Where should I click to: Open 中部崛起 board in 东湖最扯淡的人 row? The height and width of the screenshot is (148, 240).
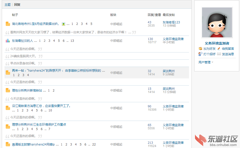[116, 41]
